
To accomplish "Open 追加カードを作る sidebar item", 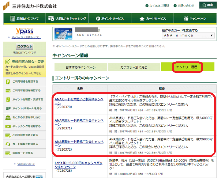I will point(25,153).
